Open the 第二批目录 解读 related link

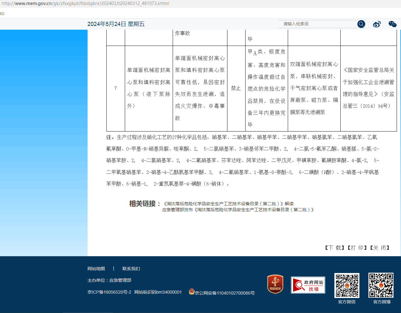[x=228, y=204]
